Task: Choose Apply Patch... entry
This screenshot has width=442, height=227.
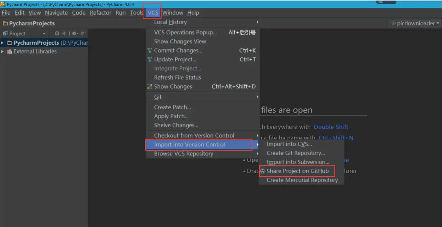Action: point(203,116)
